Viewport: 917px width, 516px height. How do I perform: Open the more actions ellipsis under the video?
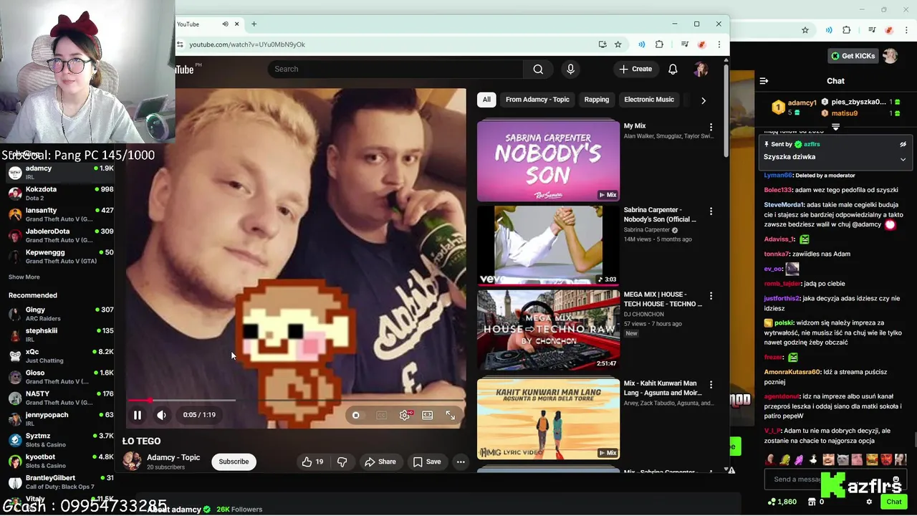coord(461,462)
